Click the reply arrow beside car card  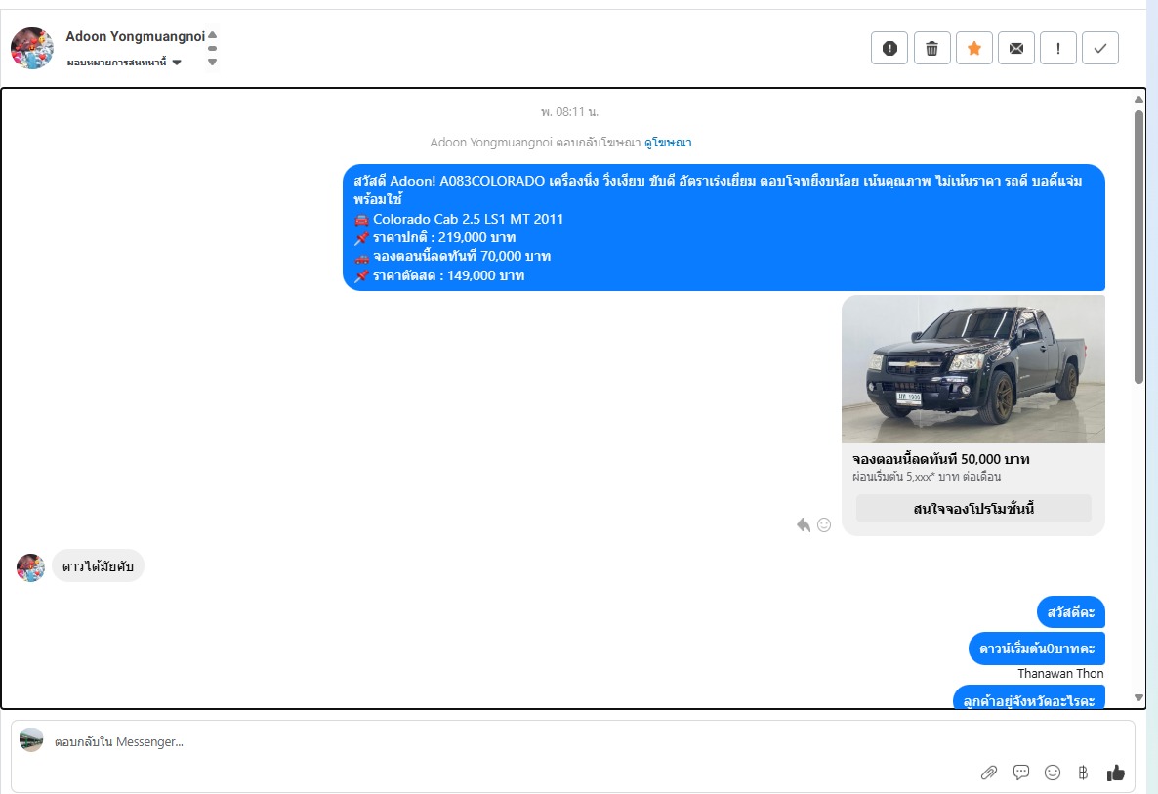tap(804, 525)
